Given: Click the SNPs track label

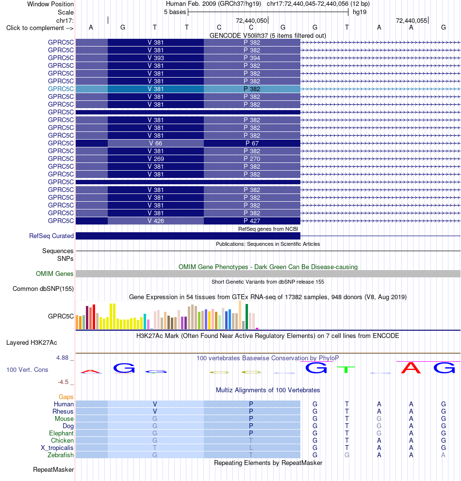Looking at the screenshot, I should (66, 258).
